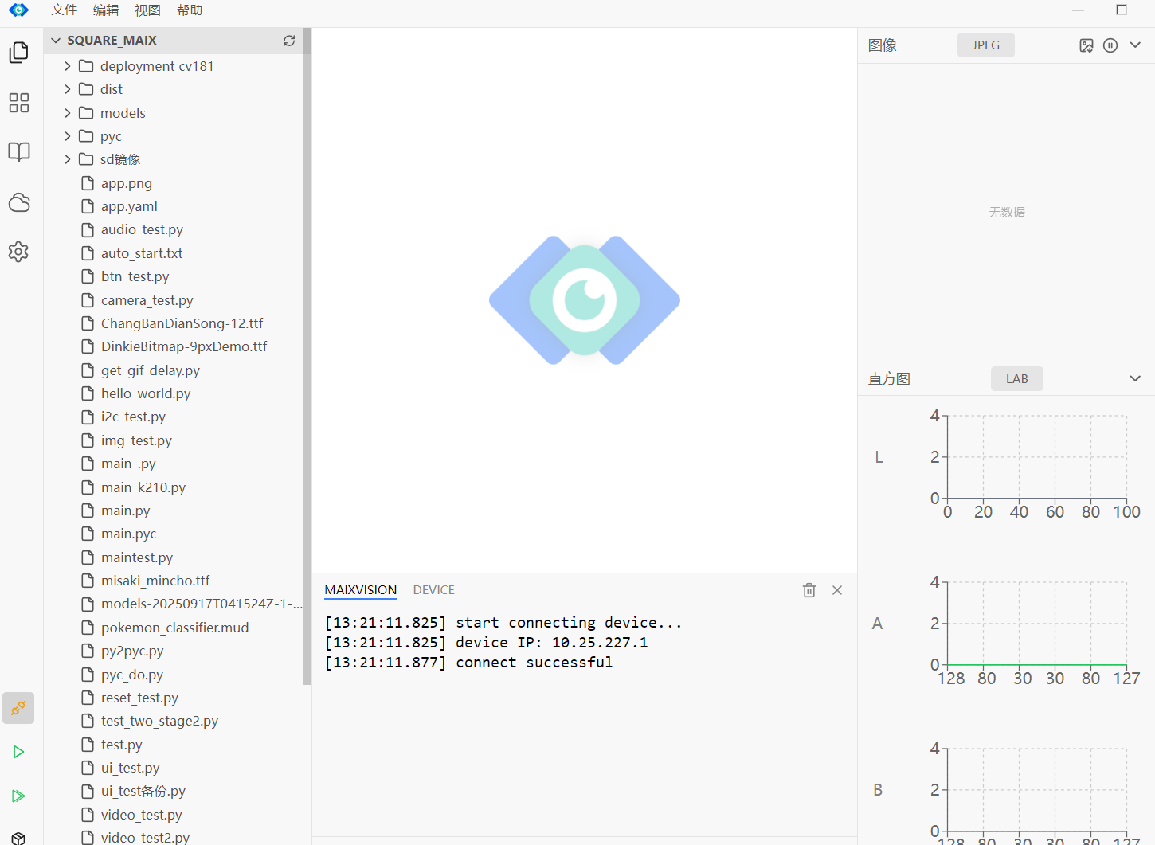Screen dimensions: 1155x845
Task: Close the bottom terminal panel
Action: (x=837, y=590)
